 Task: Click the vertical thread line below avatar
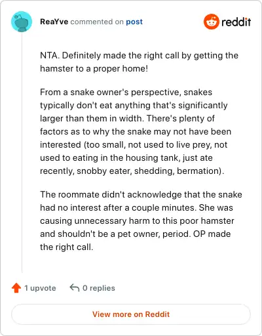point(22,152)
